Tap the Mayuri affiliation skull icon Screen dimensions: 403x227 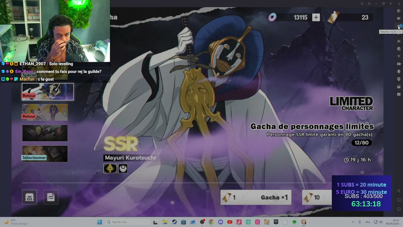tap(123, 168)
